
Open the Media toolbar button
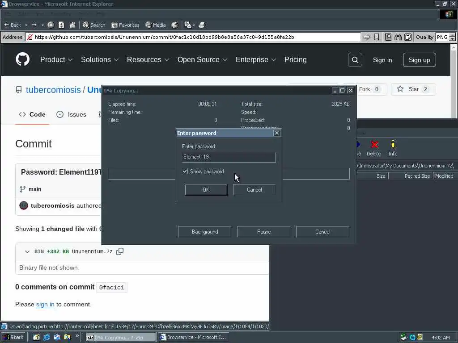point(156,25)
